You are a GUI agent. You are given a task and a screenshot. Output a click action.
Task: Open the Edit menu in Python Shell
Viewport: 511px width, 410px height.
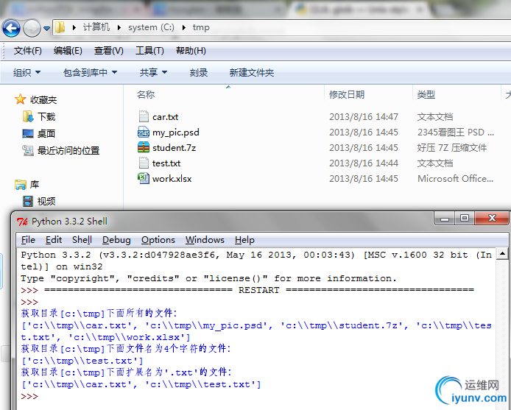pyautogui.click(x=54, y=240)
